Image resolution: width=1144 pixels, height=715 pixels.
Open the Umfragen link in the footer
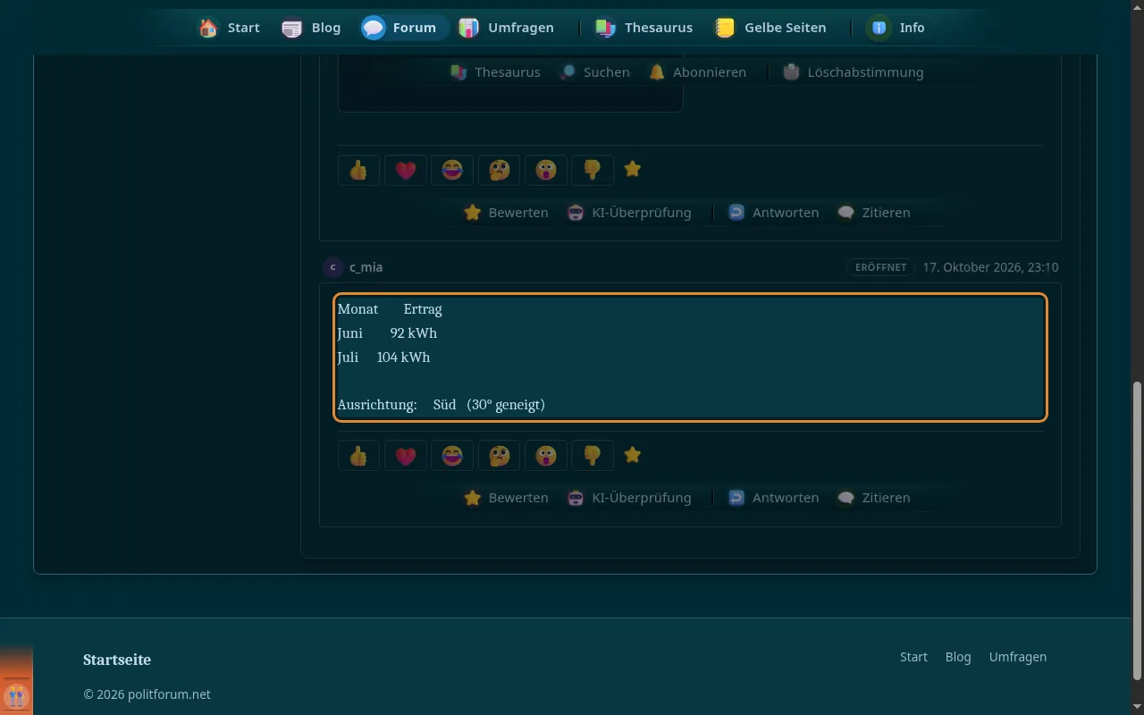pos(1017,657)
